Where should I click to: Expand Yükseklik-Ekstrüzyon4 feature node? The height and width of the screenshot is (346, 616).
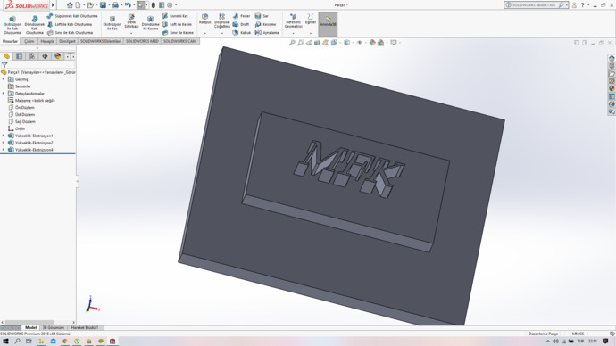[4, 150]
